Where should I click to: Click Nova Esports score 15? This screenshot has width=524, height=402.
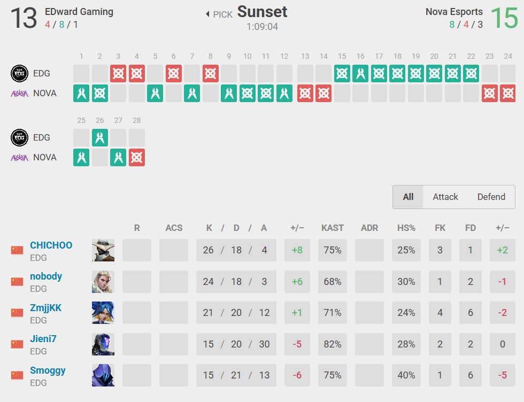tap(504, 18)
